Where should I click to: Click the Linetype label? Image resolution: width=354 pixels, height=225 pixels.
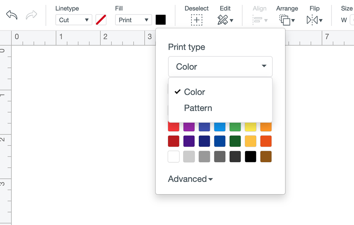[x=67, y=9]
